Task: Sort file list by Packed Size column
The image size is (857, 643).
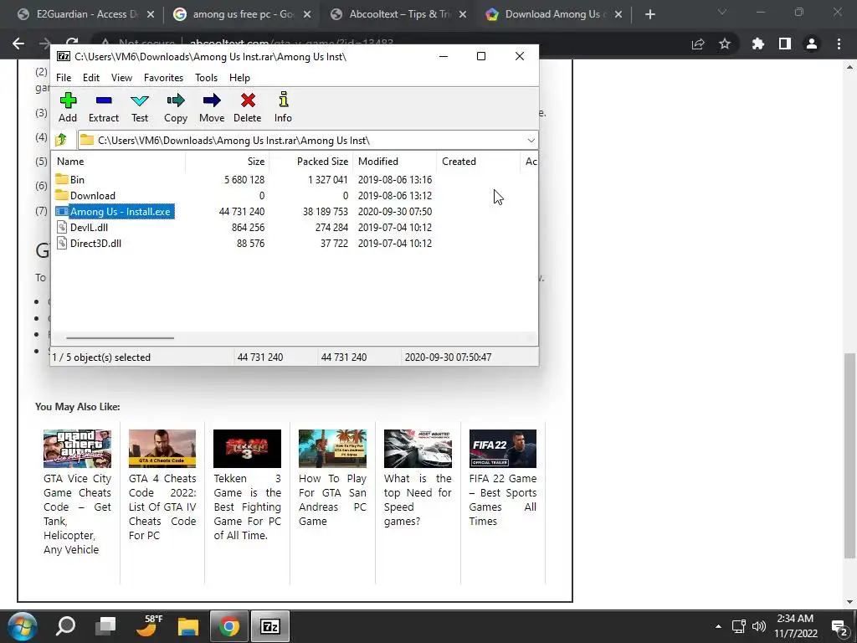Action: [x=310, y=162]
